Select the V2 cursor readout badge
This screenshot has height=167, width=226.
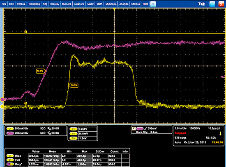pyautogui.click(x=74, y=134)
